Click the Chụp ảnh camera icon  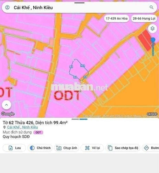pos(59,148)
